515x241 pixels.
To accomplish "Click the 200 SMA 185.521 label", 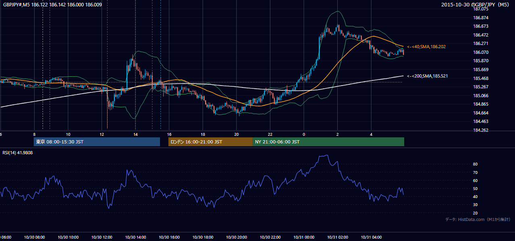I will coord(427,76).
